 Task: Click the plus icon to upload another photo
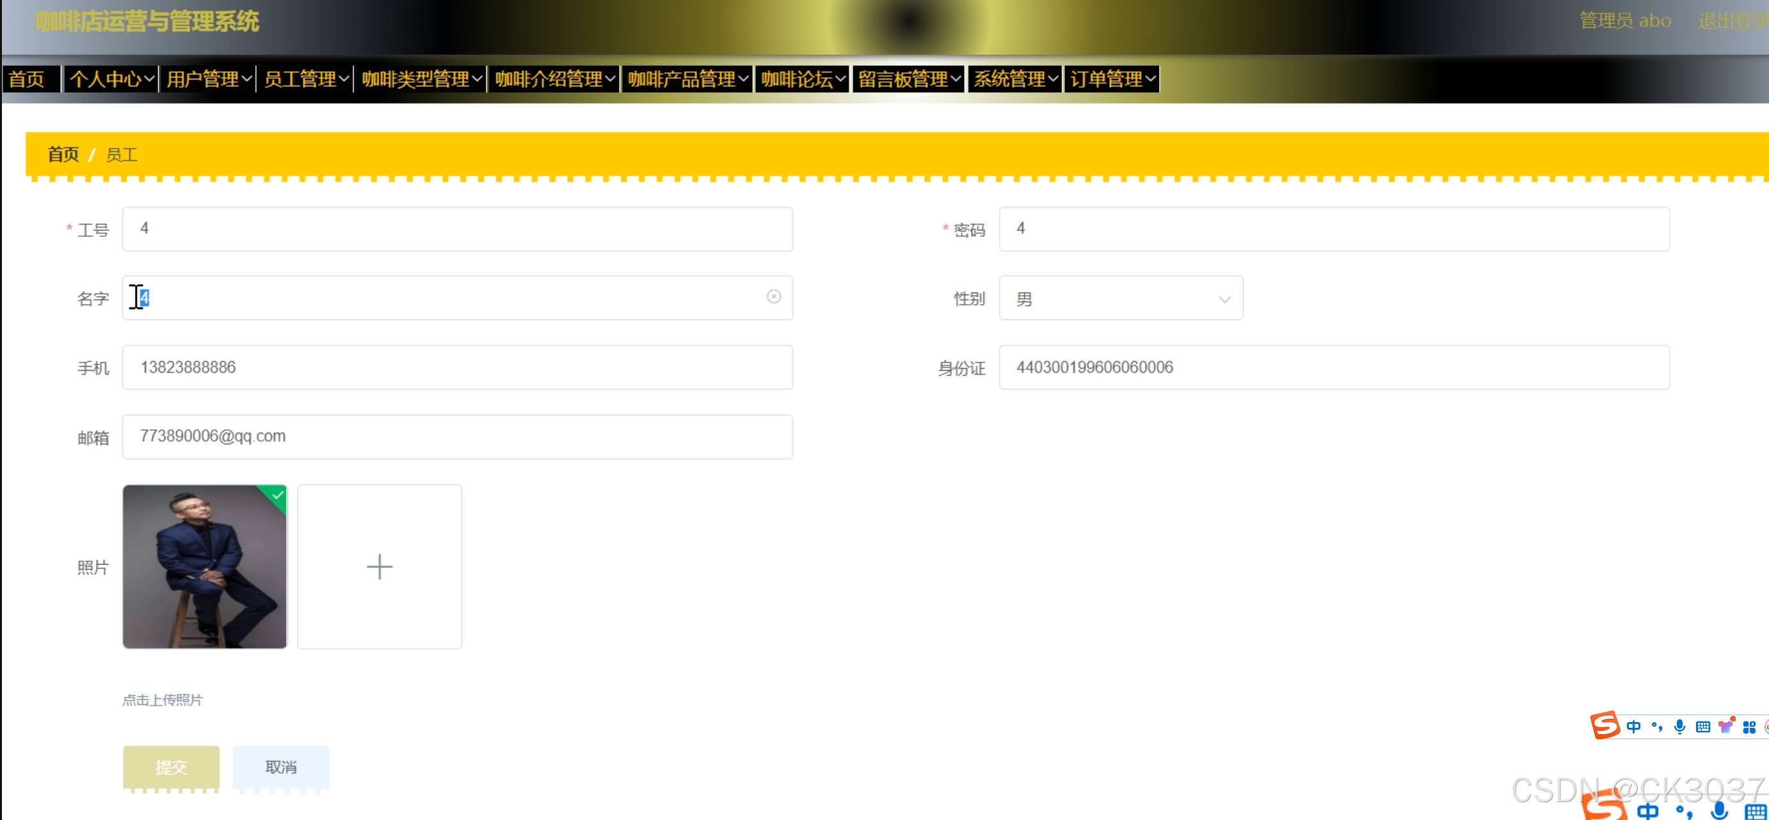coord(379,567)
